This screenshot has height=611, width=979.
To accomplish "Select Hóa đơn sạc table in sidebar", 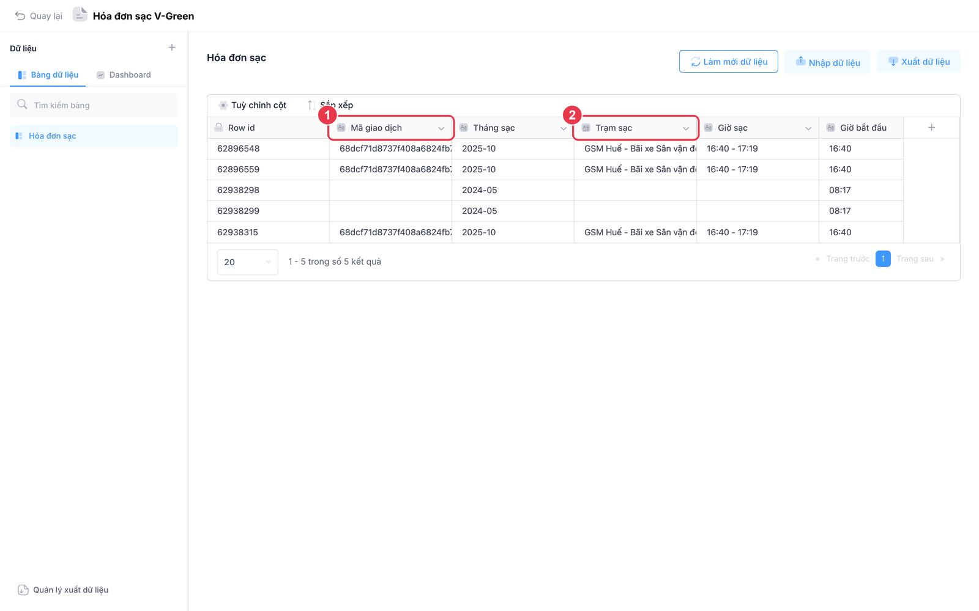I will [94, 136].
